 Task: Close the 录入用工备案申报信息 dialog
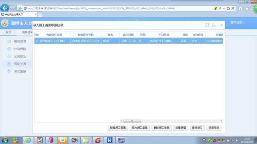[x=221, y=25]
